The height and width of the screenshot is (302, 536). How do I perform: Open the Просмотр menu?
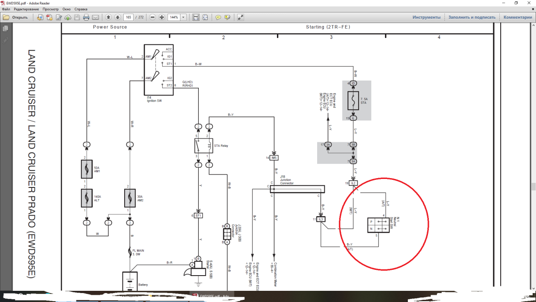tap(51, 9)
